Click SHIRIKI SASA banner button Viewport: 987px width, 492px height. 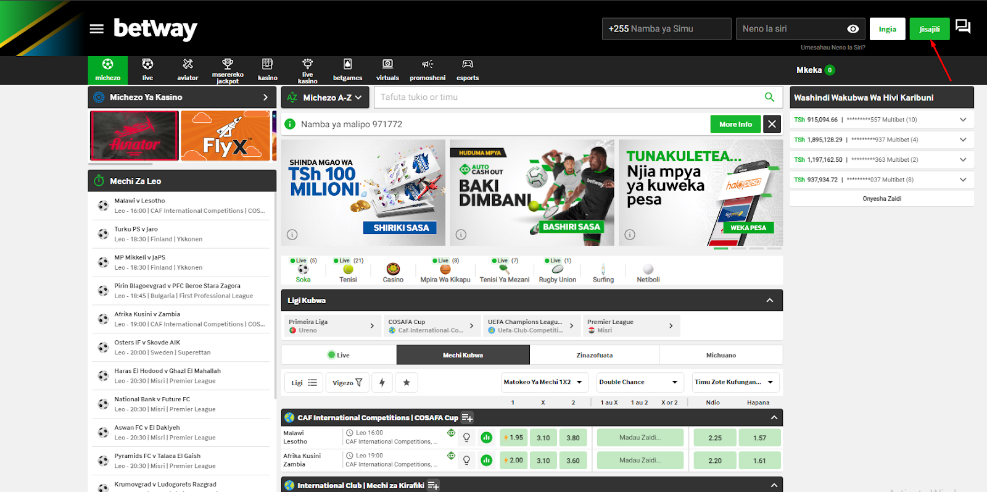[x=401, y=228]
